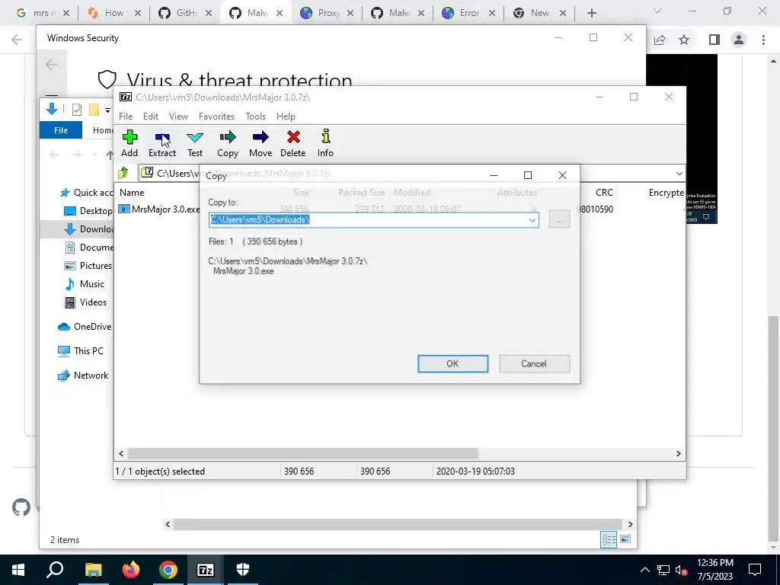Open 7-Zip Help menu

pyautogui.click(x=286, y=117)
